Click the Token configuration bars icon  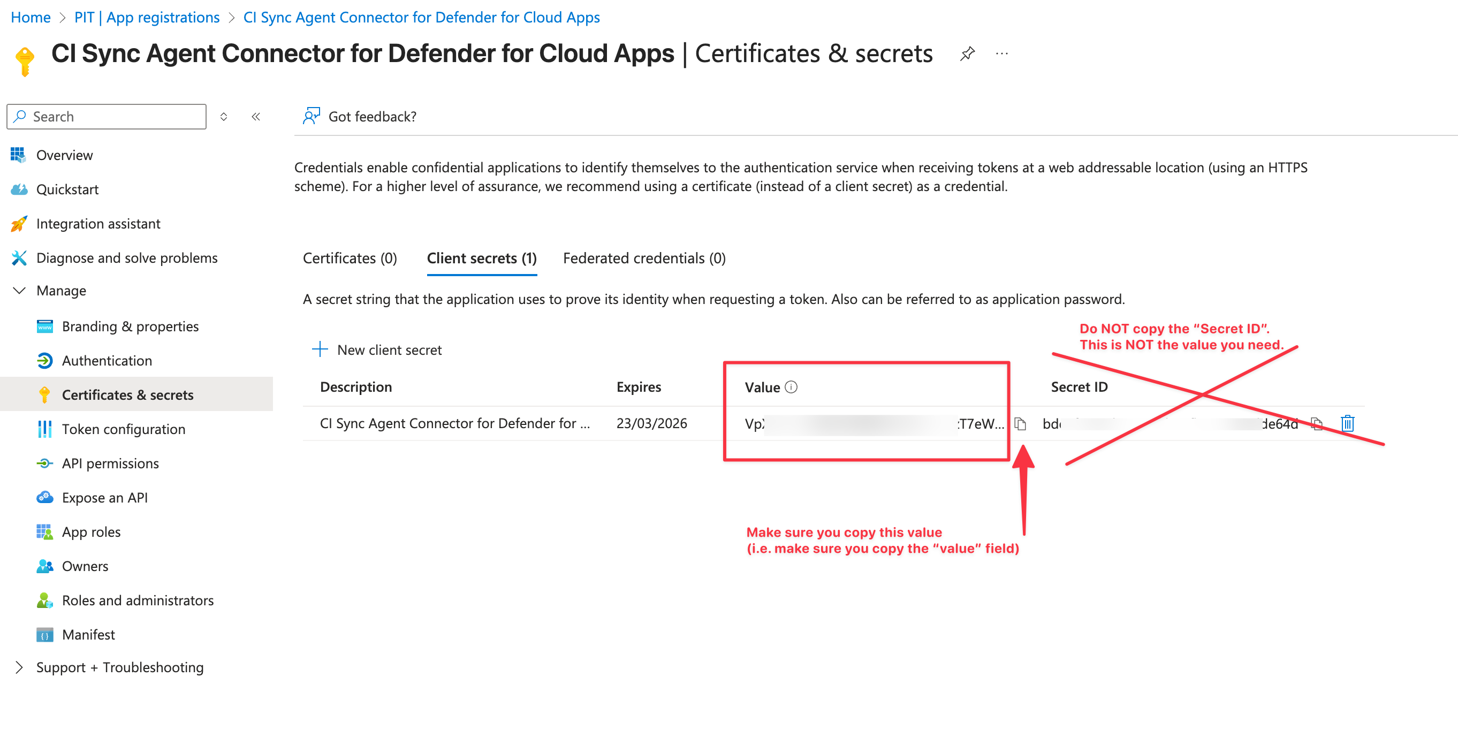[45, 429]
